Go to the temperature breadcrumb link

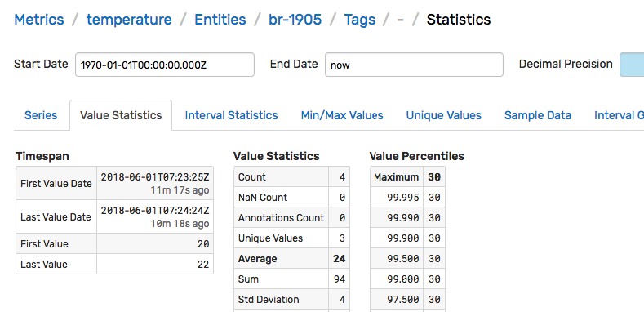[x=129, y=20]
